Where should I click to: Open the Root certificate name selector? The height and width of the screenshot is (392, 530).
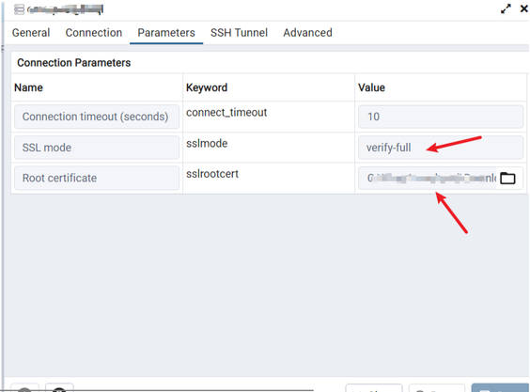[x=97, y=178]
